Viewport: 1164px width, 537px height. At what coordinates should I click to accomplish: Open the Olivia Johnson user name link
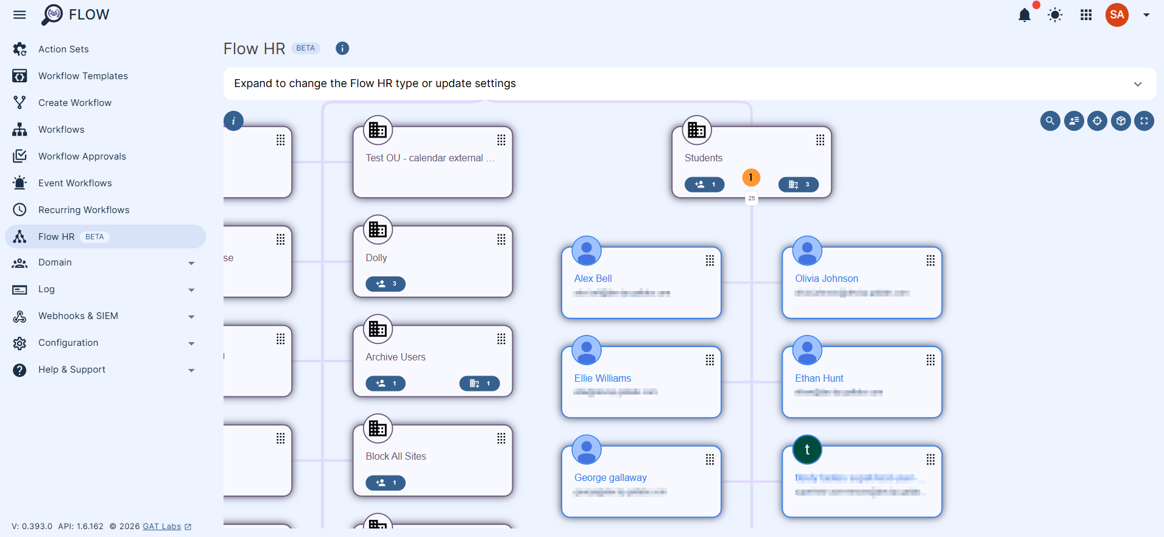(x=826, y=278)
